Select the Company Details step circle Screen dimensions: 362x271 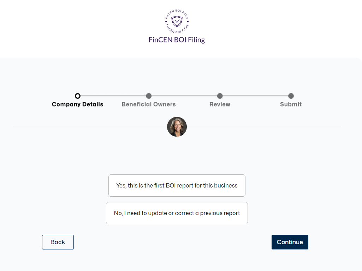(78, 96)
